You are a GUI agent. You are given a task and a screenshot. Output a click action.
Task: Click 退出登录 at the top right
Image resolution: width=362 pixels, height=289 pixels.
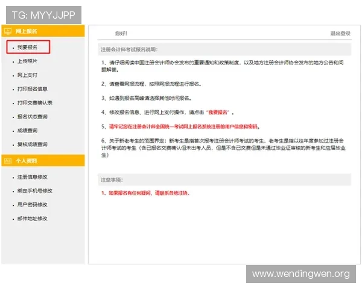pos(340,34)
